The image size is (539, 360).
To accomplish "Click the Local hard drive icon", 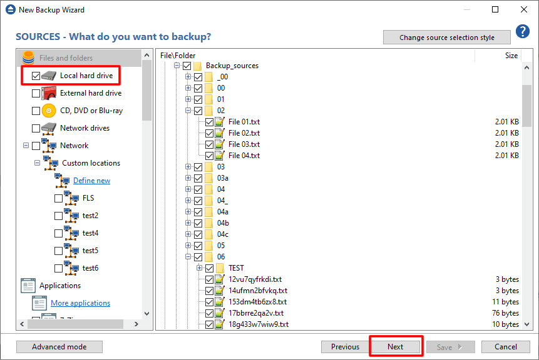I will pyautogui.click(x=48, y=75).
